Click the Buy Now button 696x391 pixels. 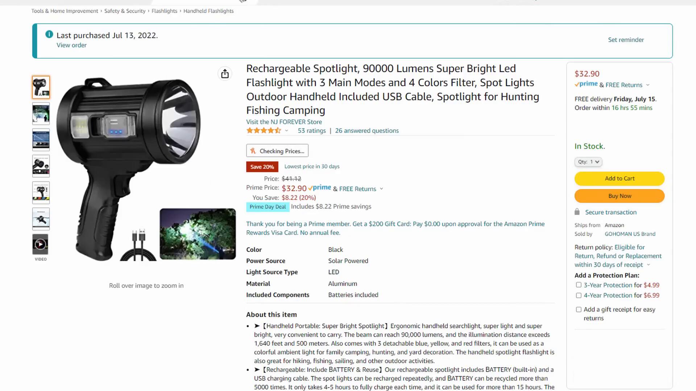coord(619,196)
